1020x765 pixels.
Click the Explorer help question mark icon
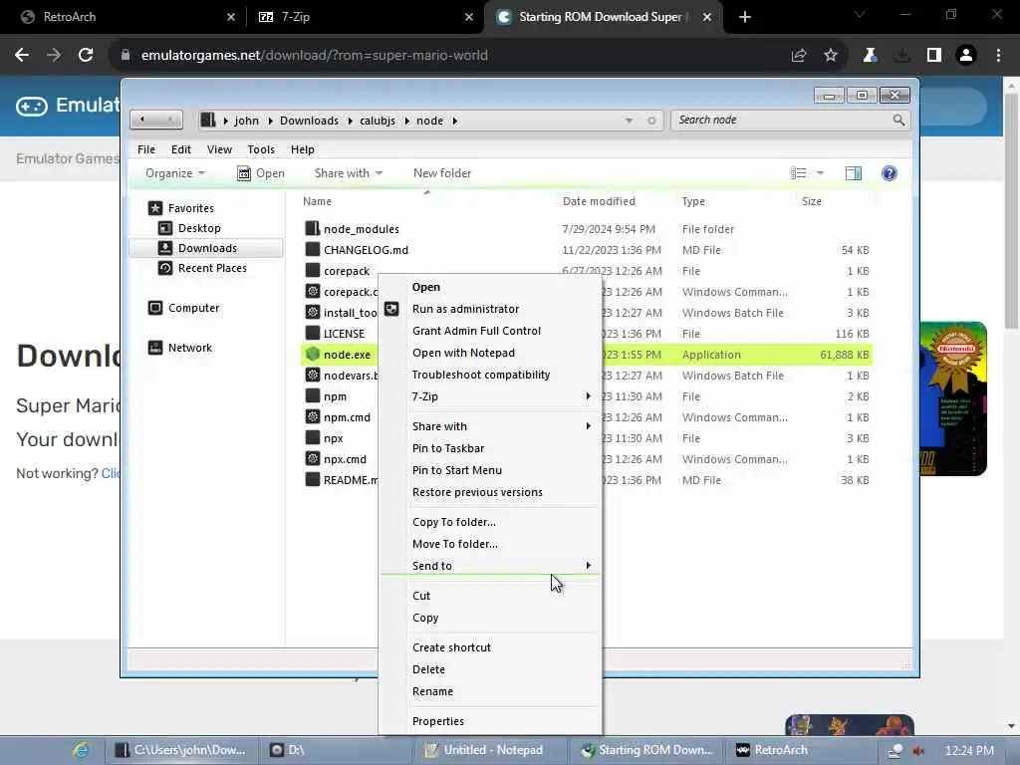coord(890,173)
